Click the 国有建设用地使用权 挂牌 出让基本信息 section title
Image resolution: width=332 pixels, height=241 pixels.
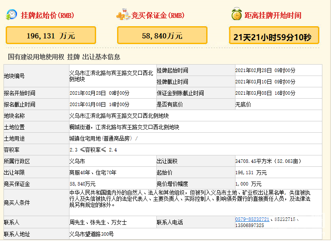tap(64, 57)
